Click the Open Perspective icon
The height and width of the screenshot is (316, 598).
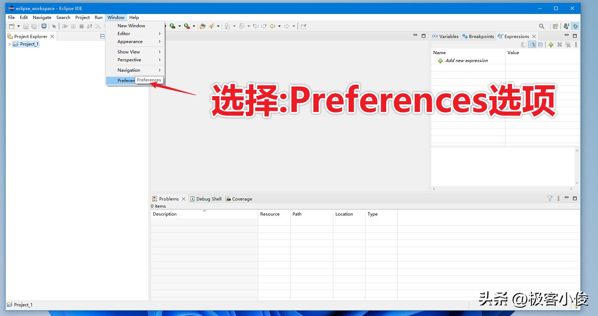click(x=555, y=26)
